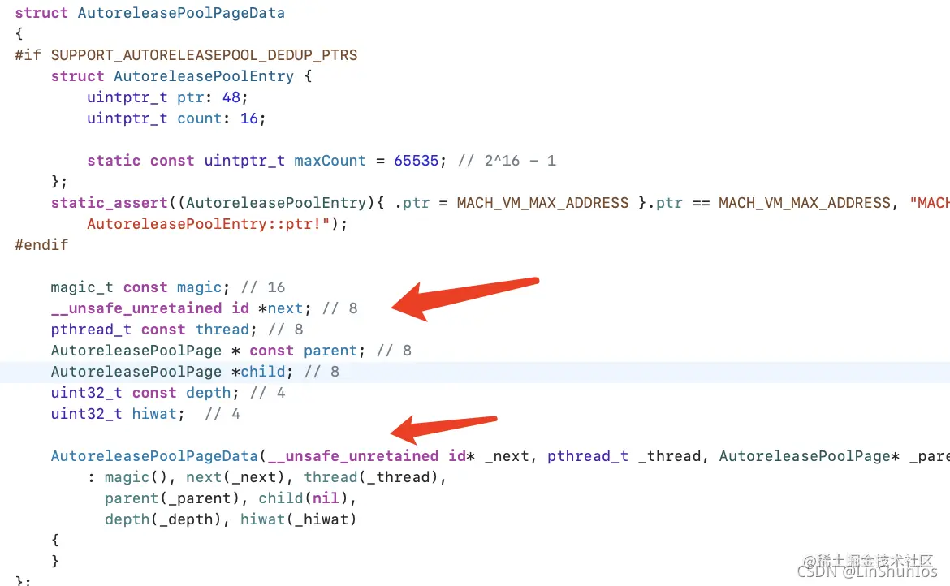The height and width of the screenshot is (586, 950).
Task: Click the AutoreleasePoolEntry struct declaration
Action: pos(181,76)
